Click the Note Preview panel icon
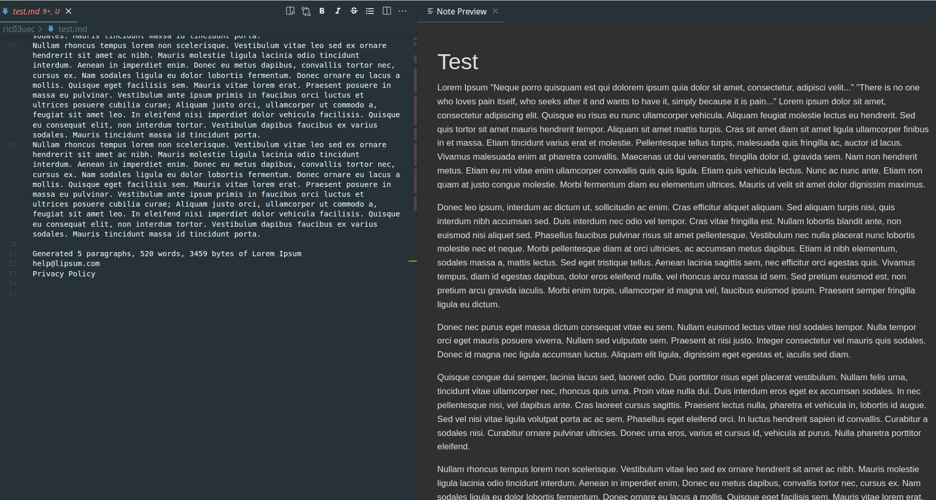The height and width of the screenshot is (500, 936). (431, 11)
